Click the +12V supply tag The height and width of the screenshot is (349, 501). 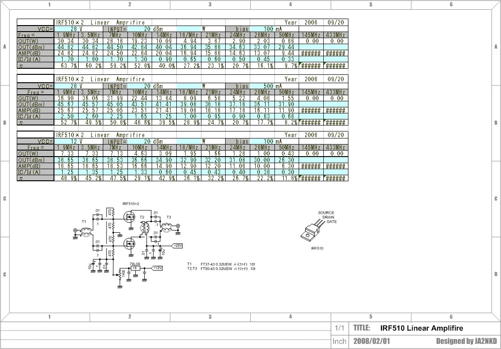[x=158, y=268]
